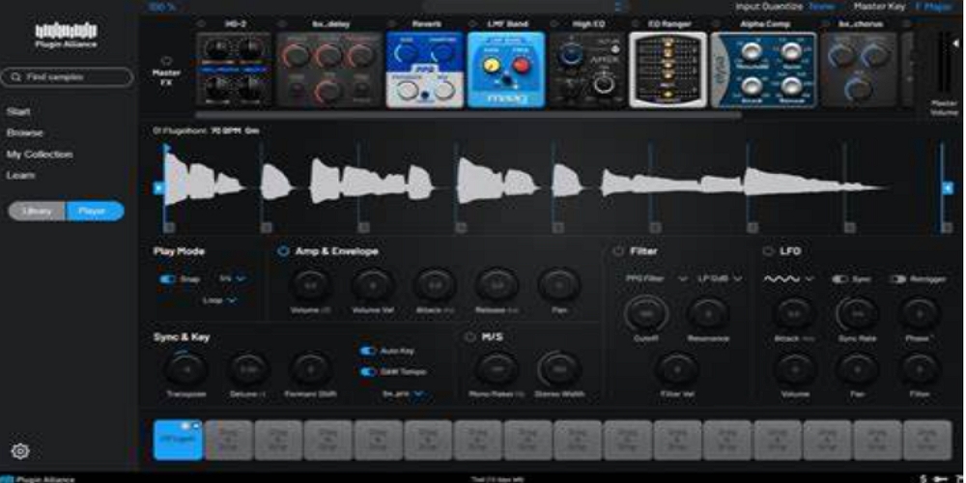Toggle the tempo sync switch under Auto Key

(x=368, y=372)
